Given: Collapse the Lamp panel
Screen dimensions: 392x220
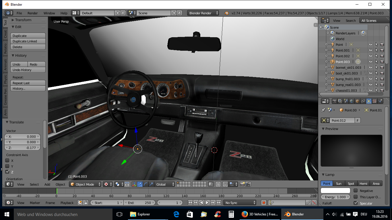Looking at the screenshot, I should tap(323, 175).
